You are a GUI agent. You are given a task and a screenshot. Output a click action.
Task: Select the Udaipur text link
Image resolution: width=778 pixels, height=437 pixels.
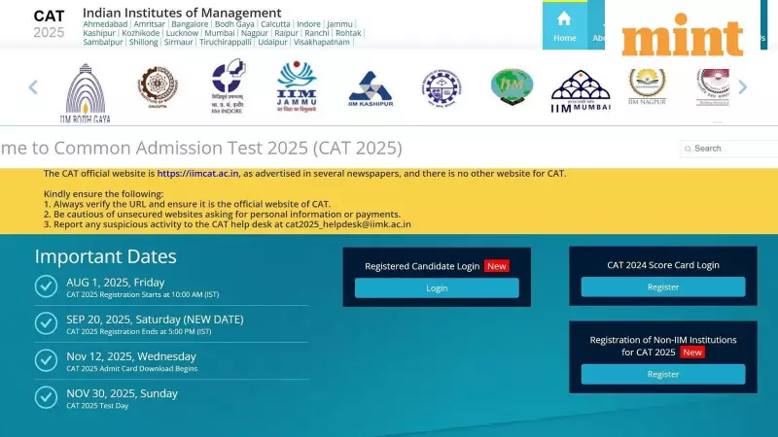(x=272, y=42)
